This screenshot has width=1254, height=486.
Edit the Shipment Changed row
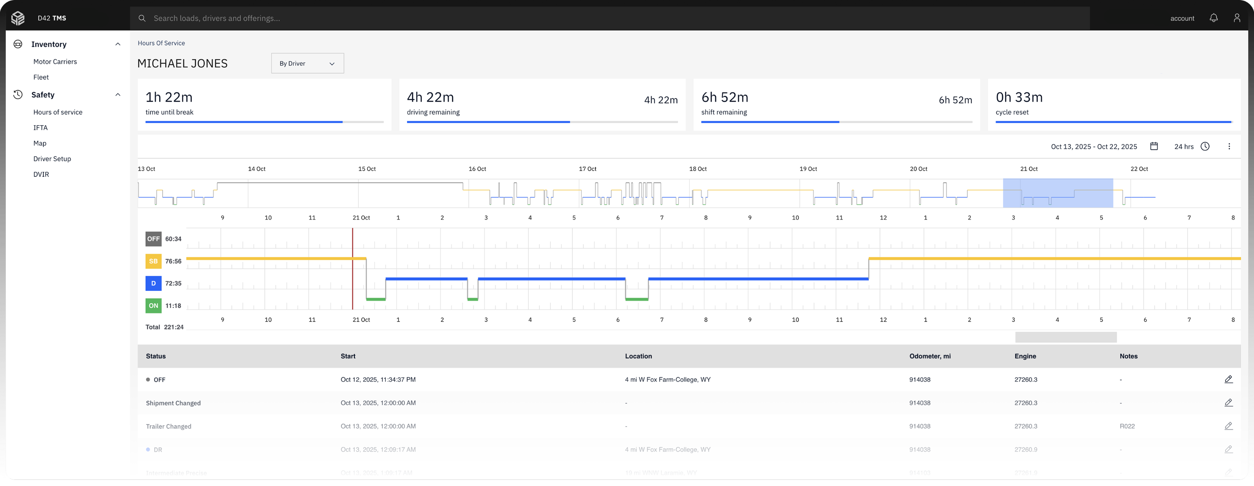coord(1228,403)
